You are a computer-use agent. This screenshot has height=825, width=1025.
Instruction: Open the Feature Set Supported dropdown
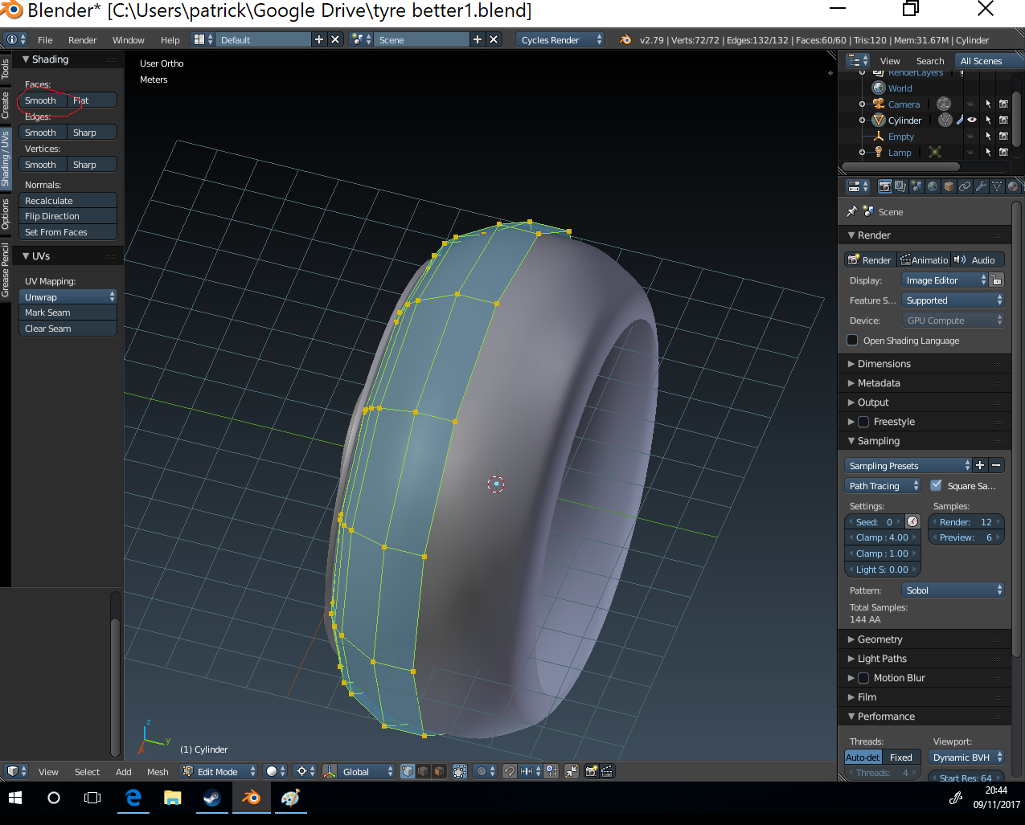[x=953, y=300]
